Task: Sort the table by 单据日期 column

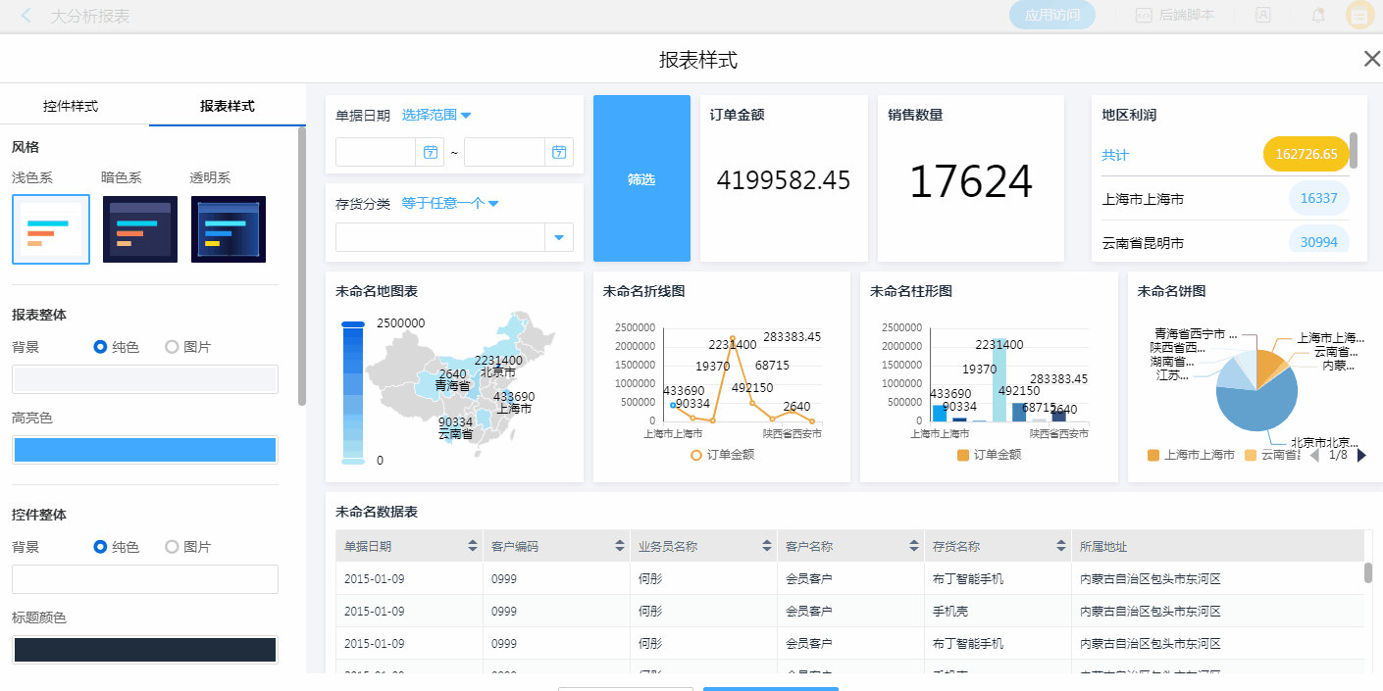Action: point(473,546)
